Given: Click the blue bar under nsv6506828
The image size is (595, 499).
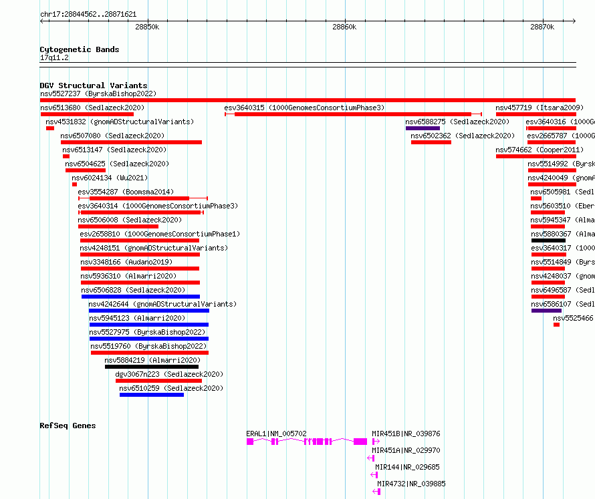Looking at the screenshot, I should coord(140,297).
